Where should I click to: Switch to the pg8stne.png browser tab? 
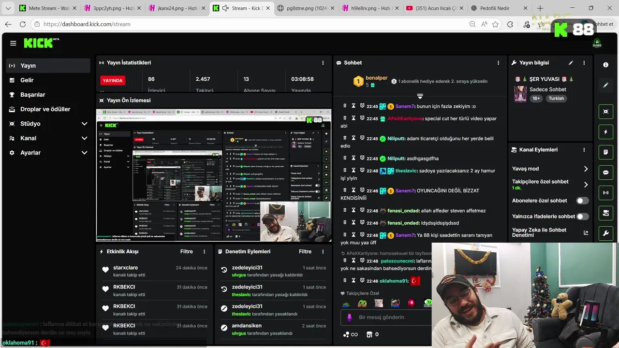[x=305, y=8]
